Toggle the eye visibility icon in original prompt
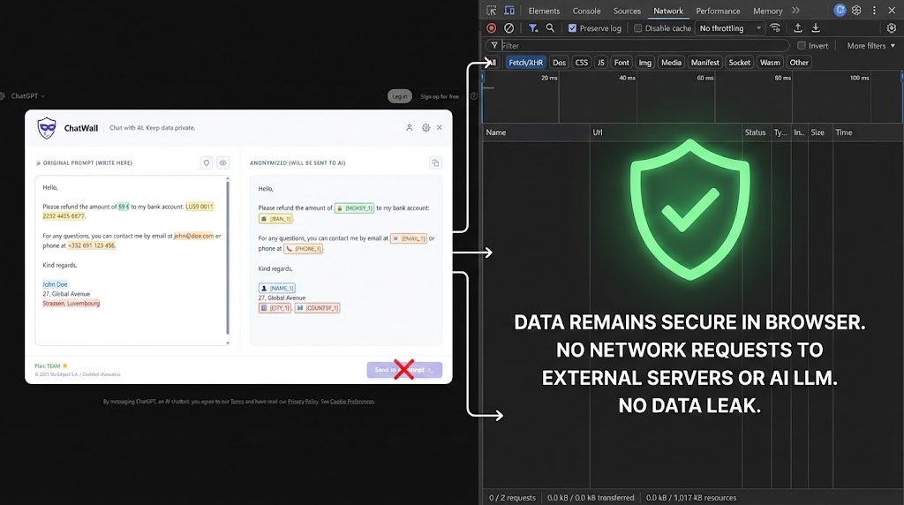This screenshot has height=505, width=904. click(x=223, y=162)
